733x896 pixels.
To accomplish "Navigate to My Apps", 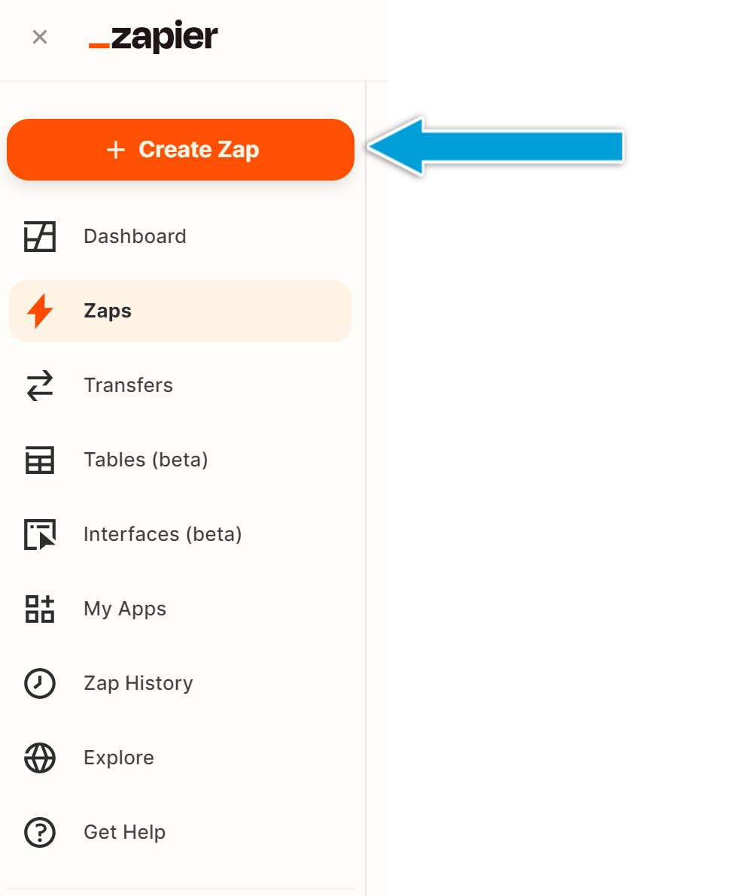I will 124,609.
